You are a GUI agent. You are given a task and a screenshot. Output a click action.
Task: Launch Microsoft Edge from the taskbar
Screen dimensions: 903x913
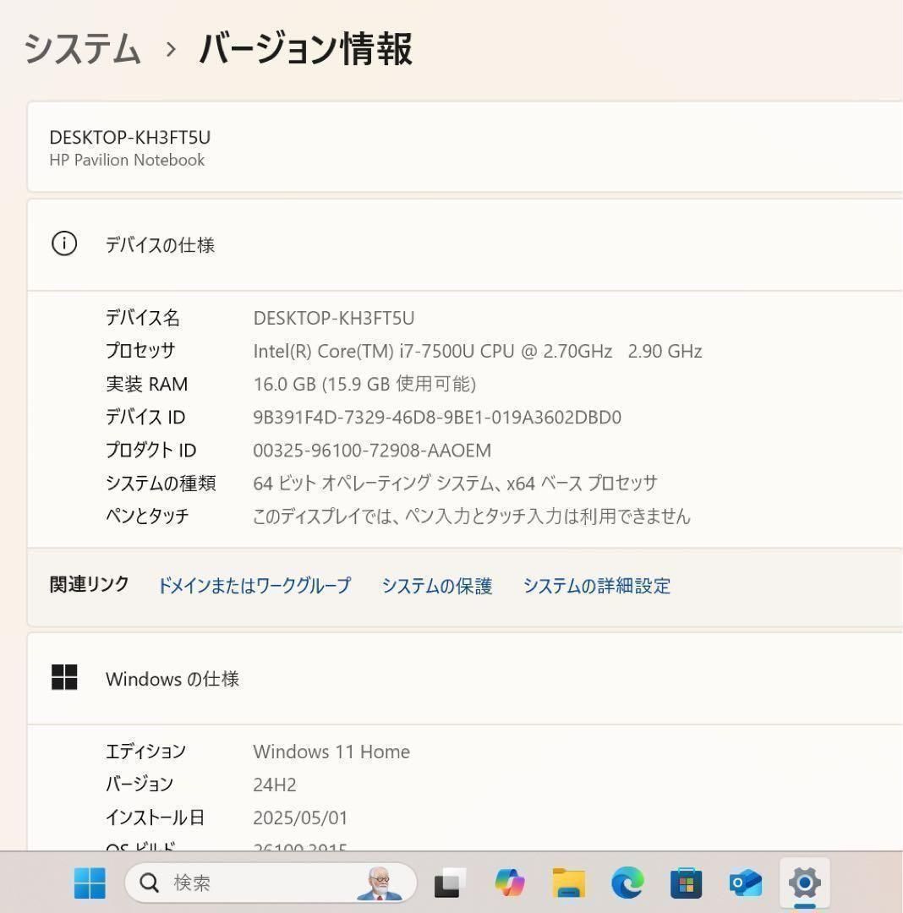tap(627, 883)
